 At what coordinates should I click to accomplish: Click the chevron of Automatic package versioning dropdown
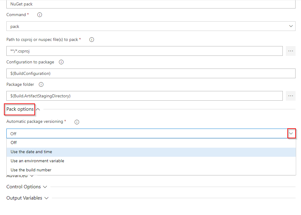291,133
